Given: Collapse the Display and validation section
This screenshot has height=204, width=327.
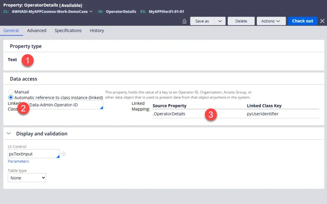Looking at the screenshot, I should coord(9,134).
